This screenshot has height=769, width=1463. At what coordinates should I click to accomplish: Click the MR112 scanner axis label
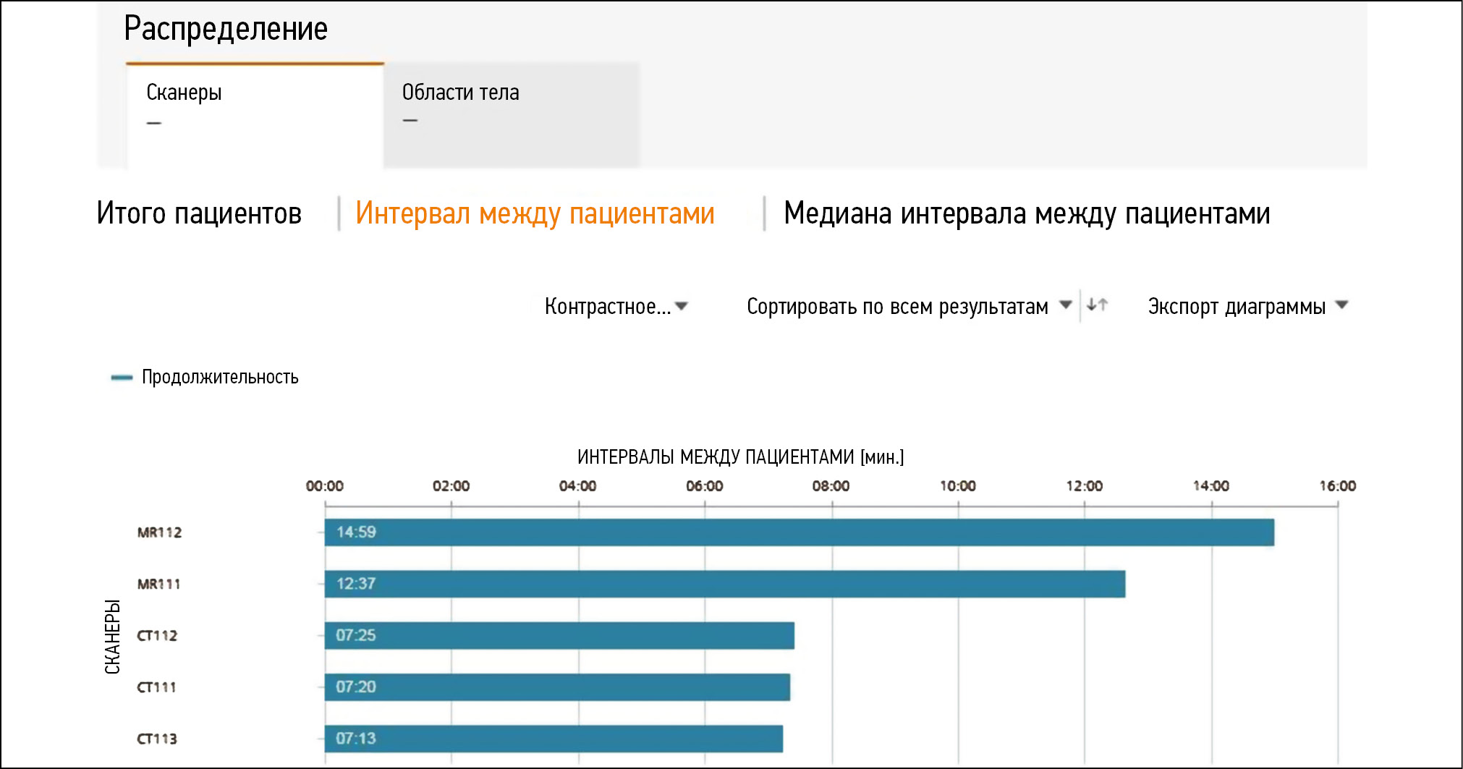159,532
